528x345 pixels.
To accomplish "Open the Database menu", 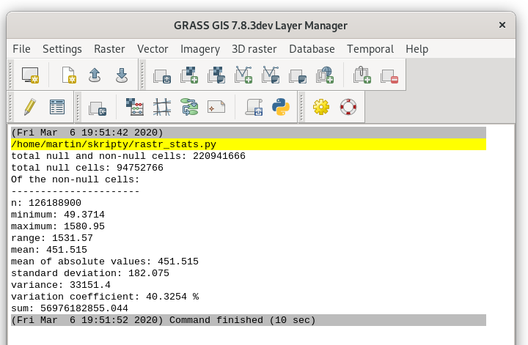I will click(312, 49).
